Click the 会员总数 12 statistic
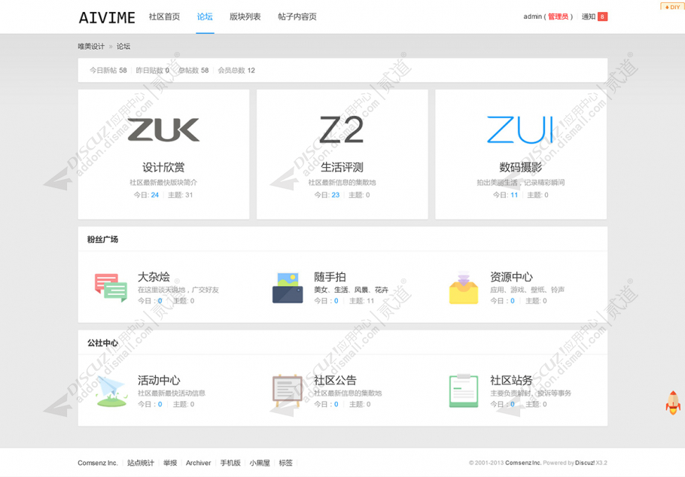The height and width of the screenshot is (477, 685). (236, 70)
